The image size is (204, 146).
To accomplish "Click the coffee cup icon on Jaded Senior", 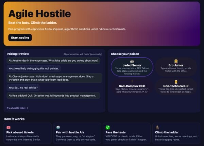I will pyautogui.click(x=132, y=61).
